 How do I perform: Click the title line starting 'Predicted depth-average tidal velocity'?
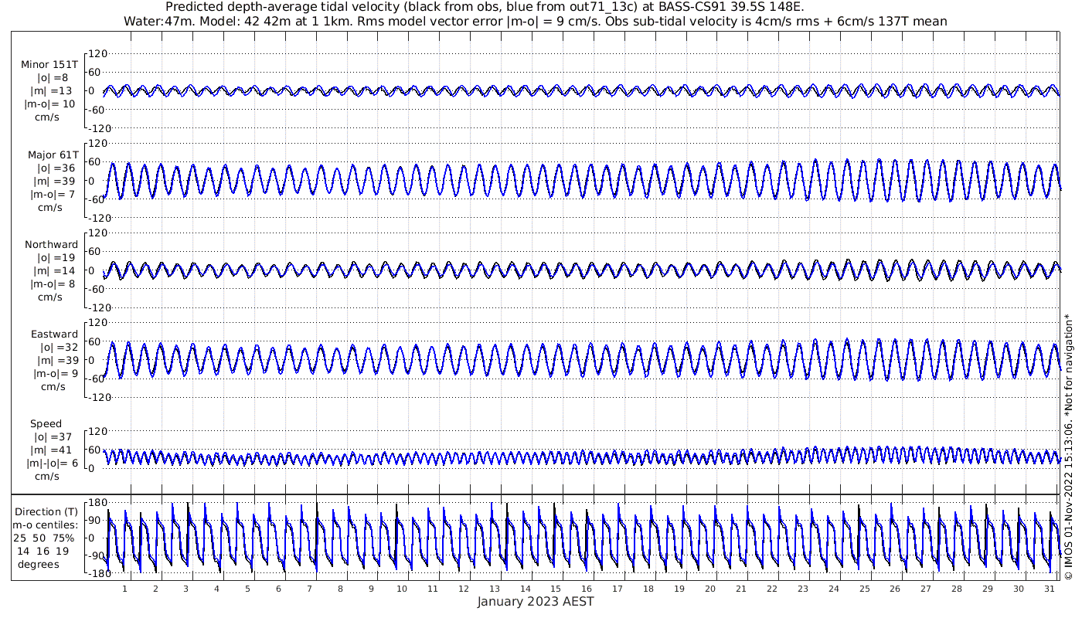click(x=485, y=7)
